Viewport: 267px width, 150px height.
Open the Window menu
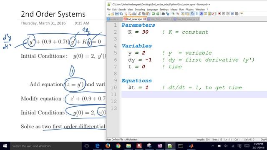pyautogui.click(x=200, y=10)
